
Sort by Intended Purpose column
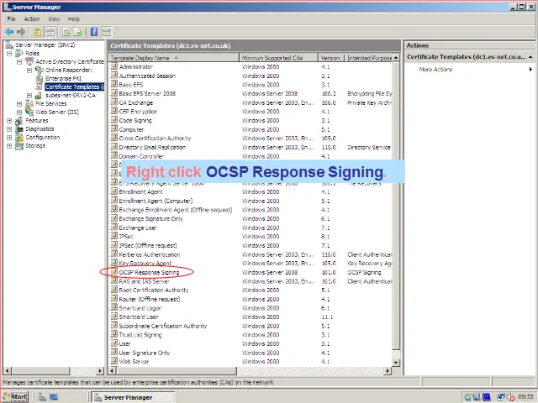[368, 58]
